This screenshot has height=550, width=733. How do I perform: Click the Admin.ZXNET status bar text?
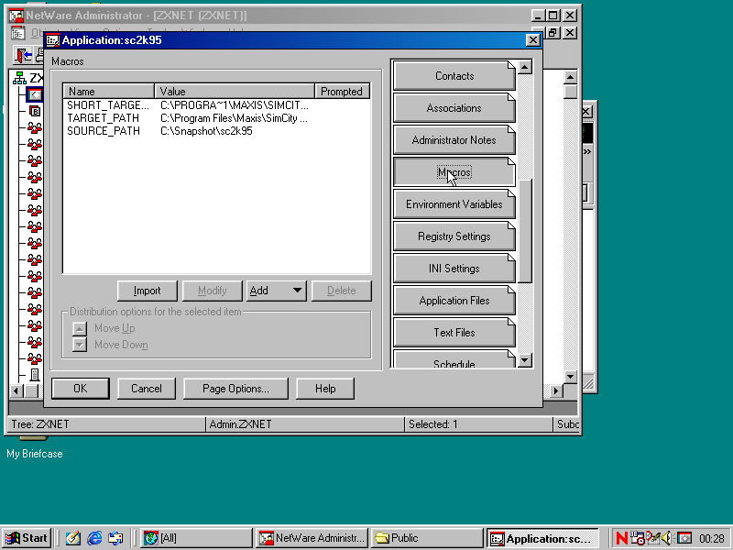click(x=240, y=424)
